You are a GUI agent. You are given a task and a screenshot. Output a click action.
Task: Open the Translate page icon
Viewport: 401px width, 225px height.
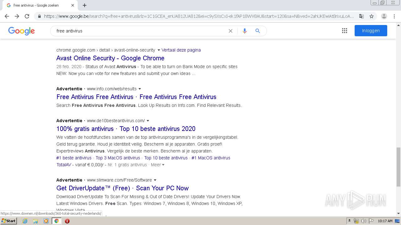tap(361, 16)
